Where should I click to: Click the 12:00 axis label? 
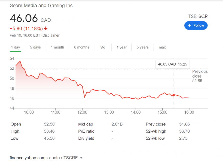(x=82, y=112)
